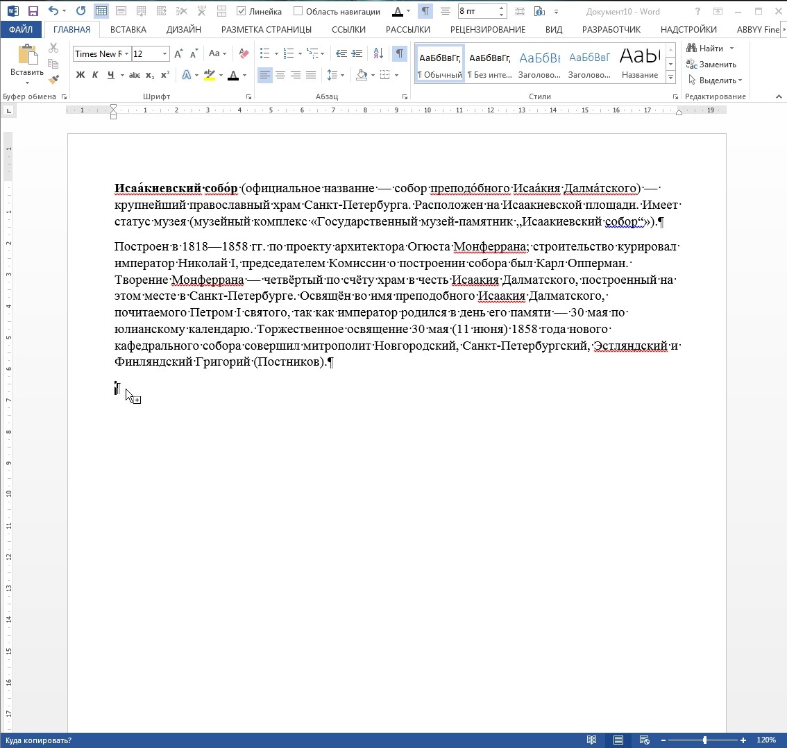Click the tab selector at ruler corner

[9, 110]
